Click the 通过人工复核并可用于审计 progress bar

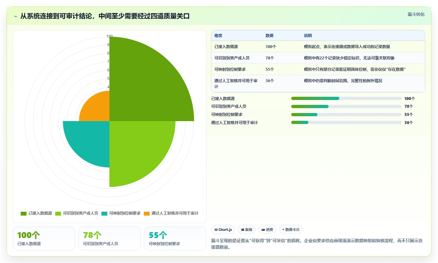[x=346, y=122]
